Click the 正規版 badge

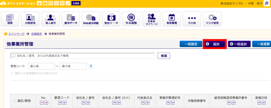click(76, 3)
